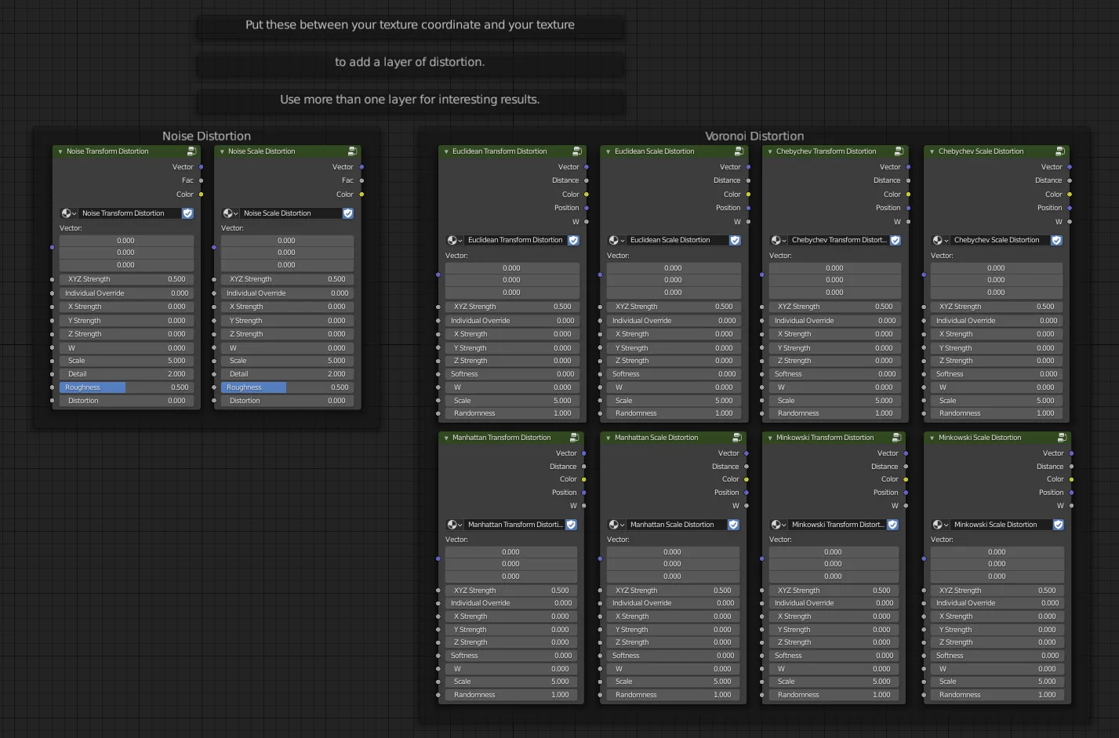1119x738 pixels.
Task: Click the group icon in the Chebychev Scale Distortion header
Action: click(1062, 151)
